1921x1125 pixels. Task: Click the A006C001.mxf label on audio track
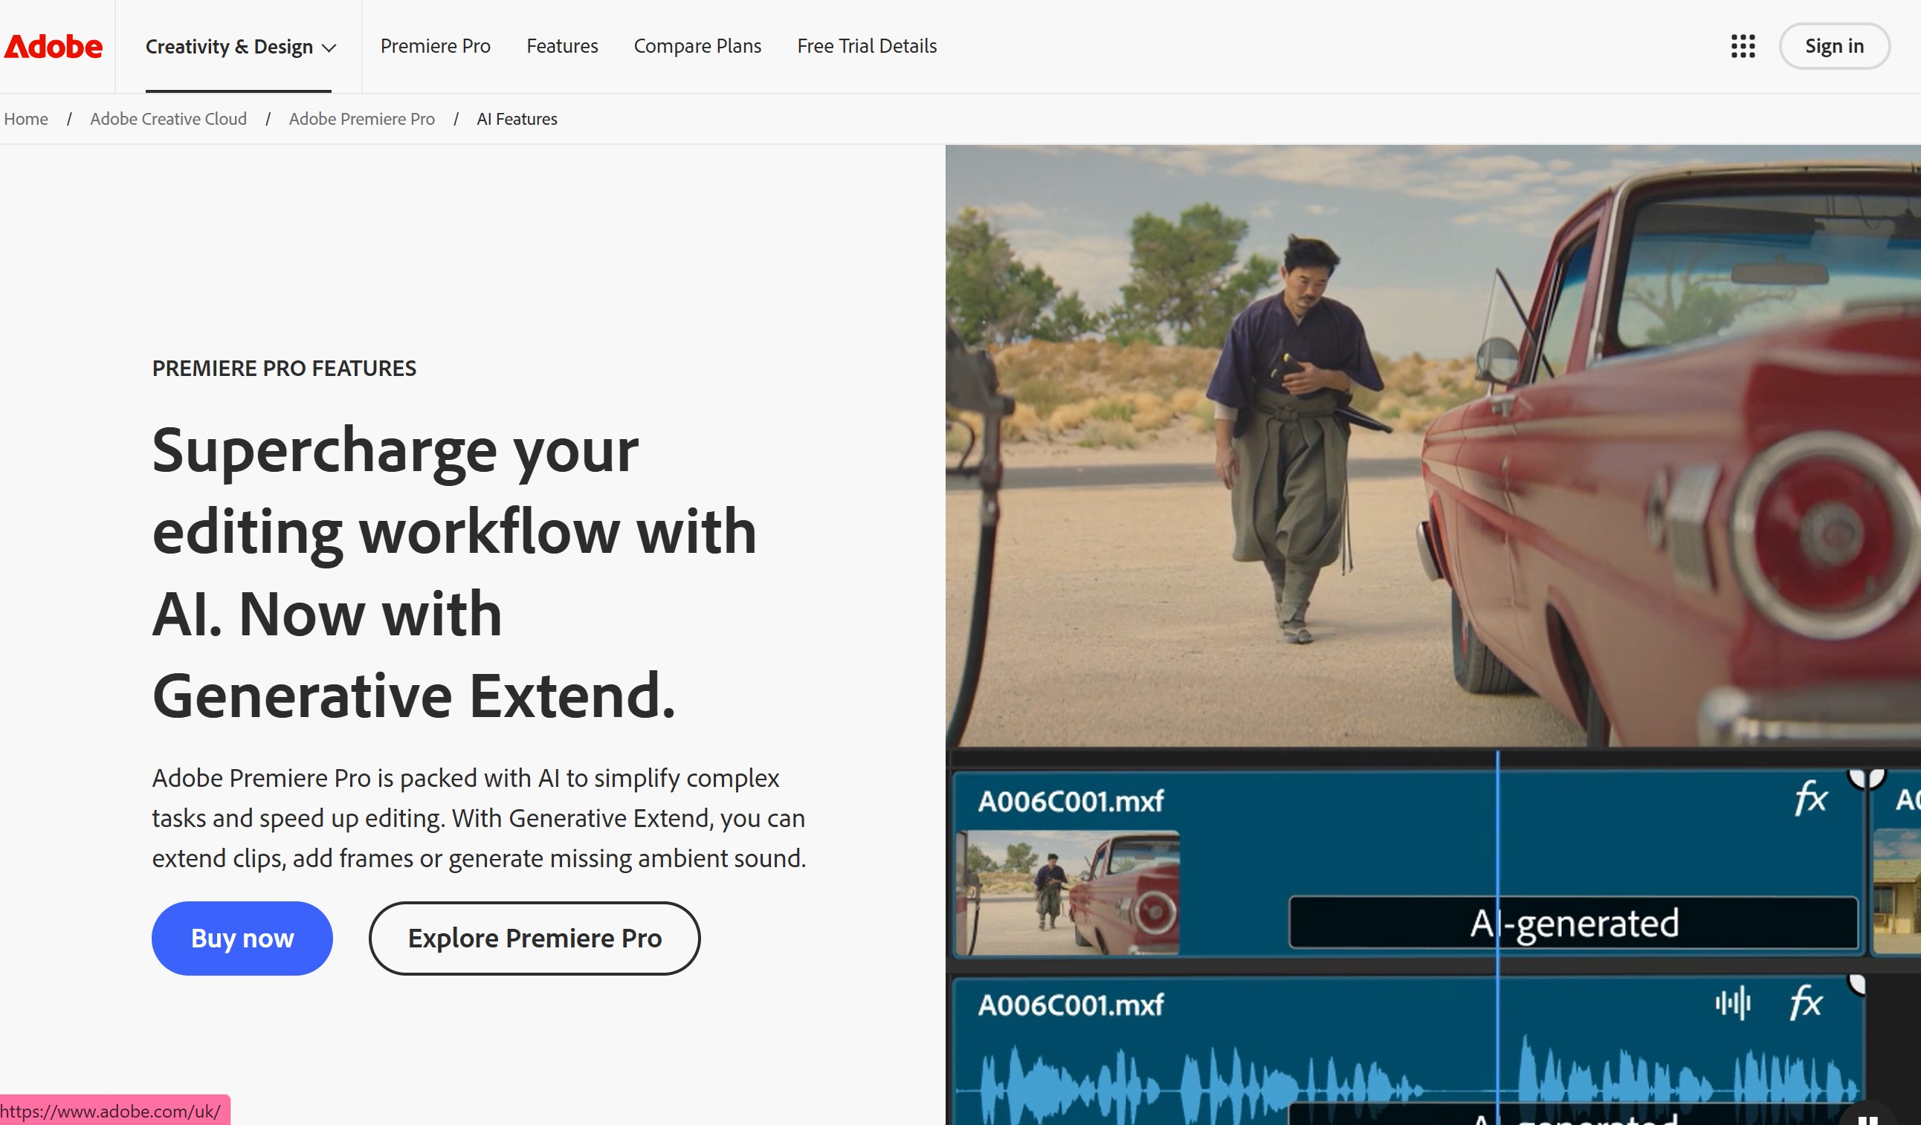coord(1071,1005)
